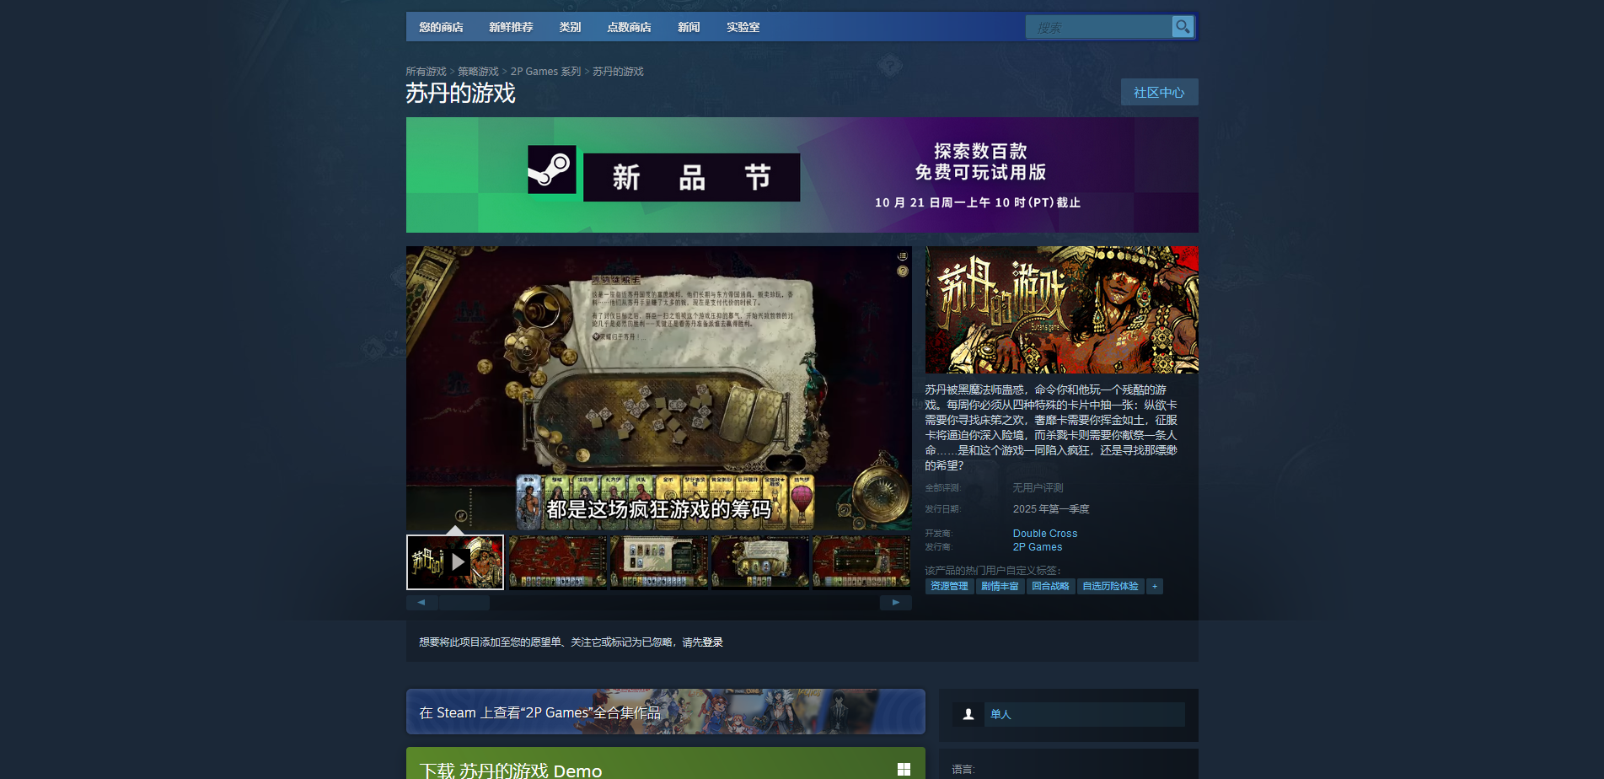1604x779 pixels.
Task: Go to 点数商店 tab
Action: tap(629, 27)
